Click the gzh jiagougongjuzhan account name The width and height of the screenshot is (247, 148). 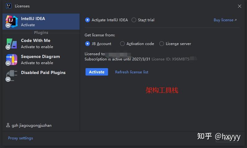point(31,125)
